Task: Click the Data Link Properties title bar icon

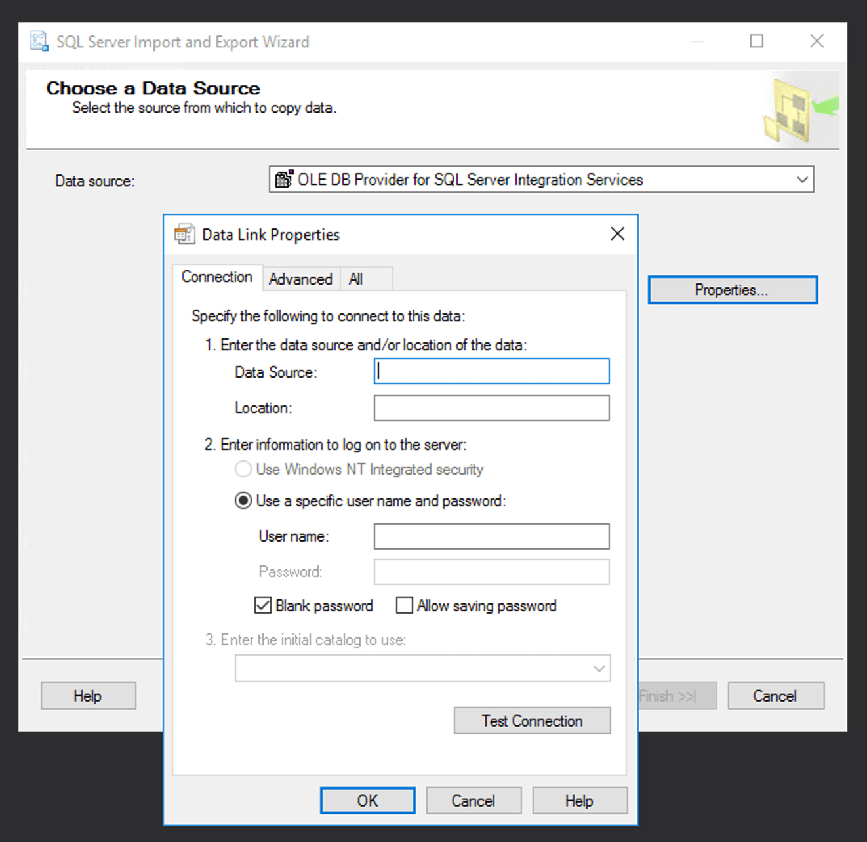Action: click(185, 234)
